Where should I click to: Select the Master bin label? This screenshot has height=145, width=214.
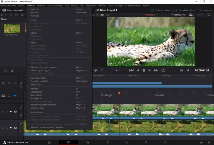coord(4,19)
